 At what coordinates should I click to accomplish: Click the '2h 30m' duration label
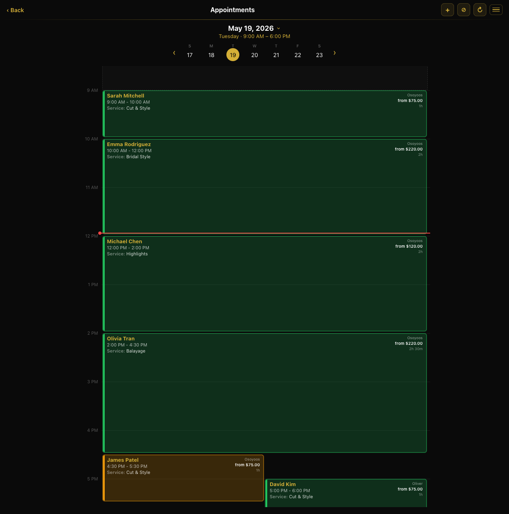[416, 349]
